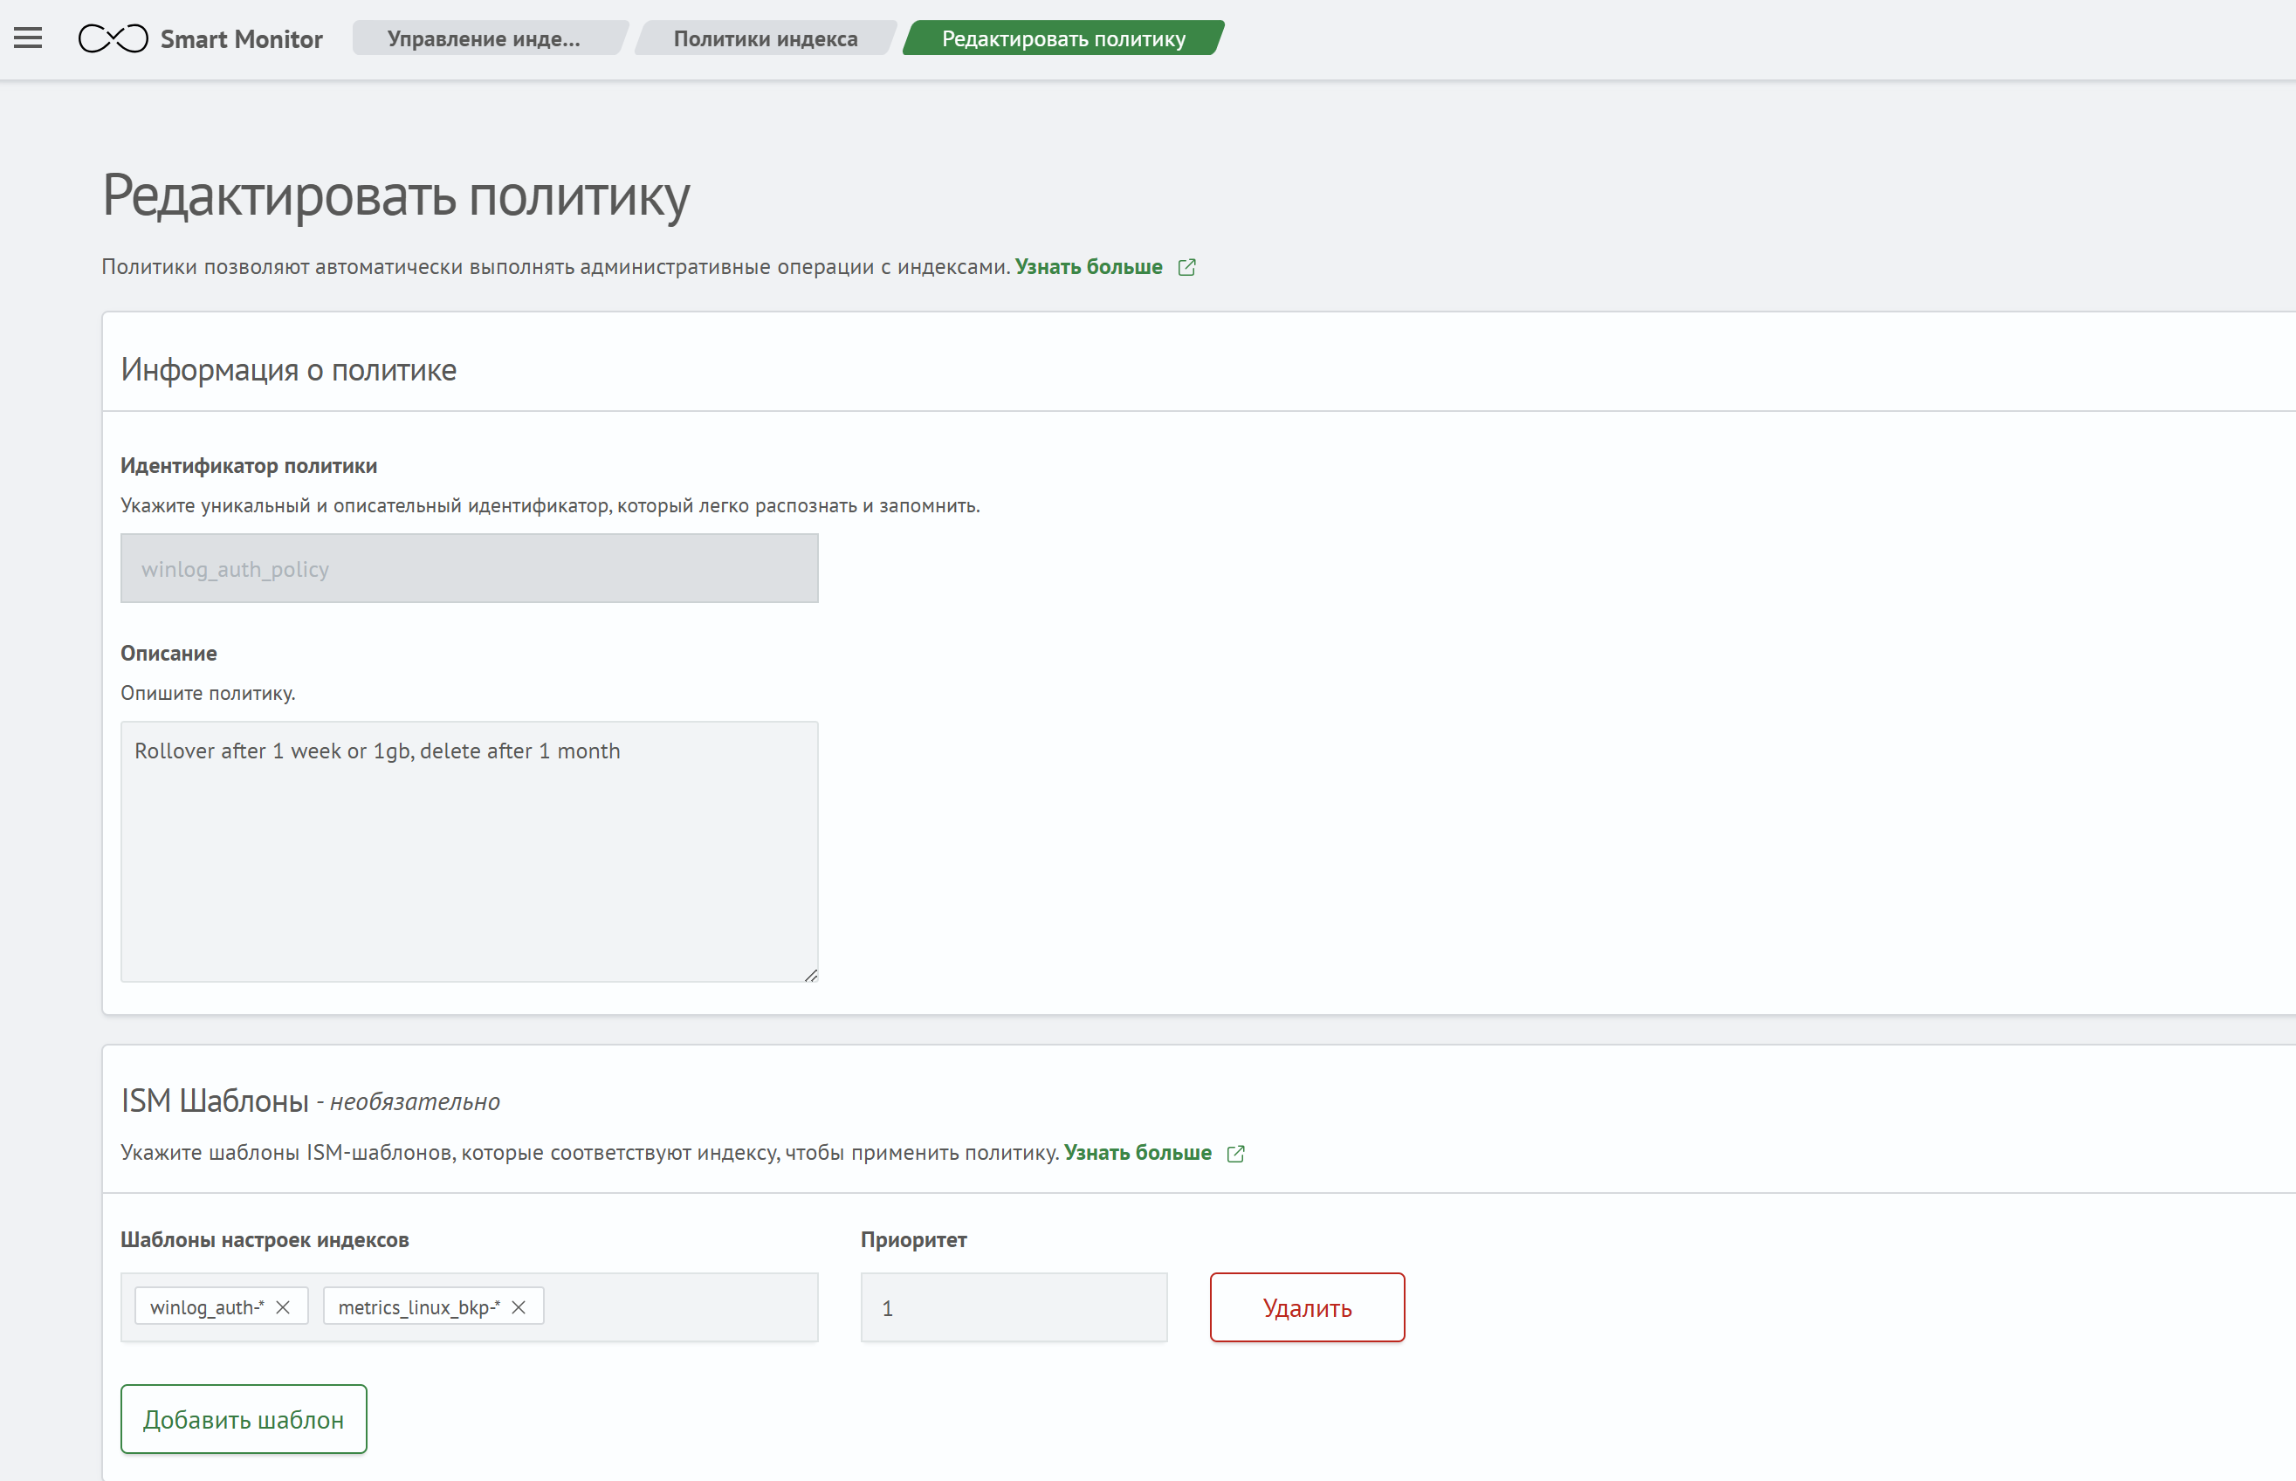Click the disabled policy identifier field
2296x1481 pixels.
click(x=469, y=568)
